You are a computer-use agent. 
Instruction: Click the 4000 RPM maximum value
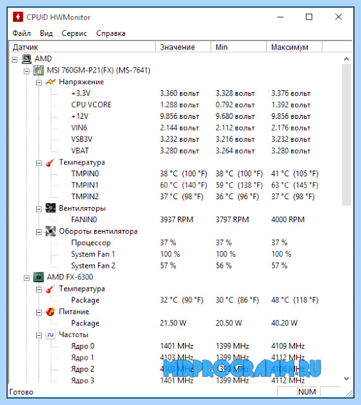click(288, 219)
